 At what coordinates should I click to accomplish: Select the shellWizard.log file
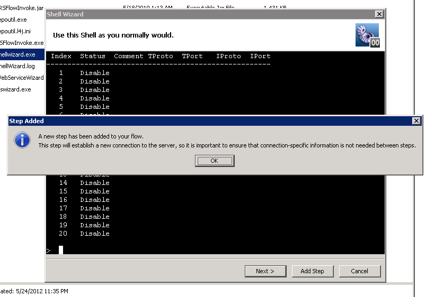point(17,66)
